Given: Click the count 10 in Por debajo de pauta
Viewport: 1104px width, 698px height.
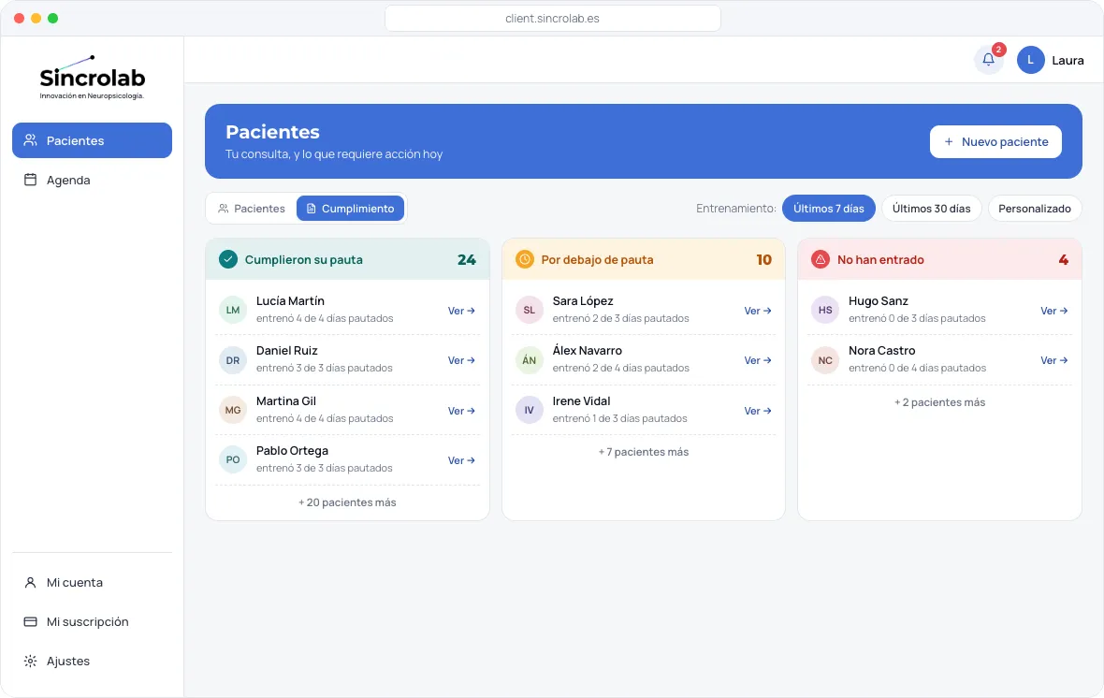Looking at the screenshot, I should point(764,259).
